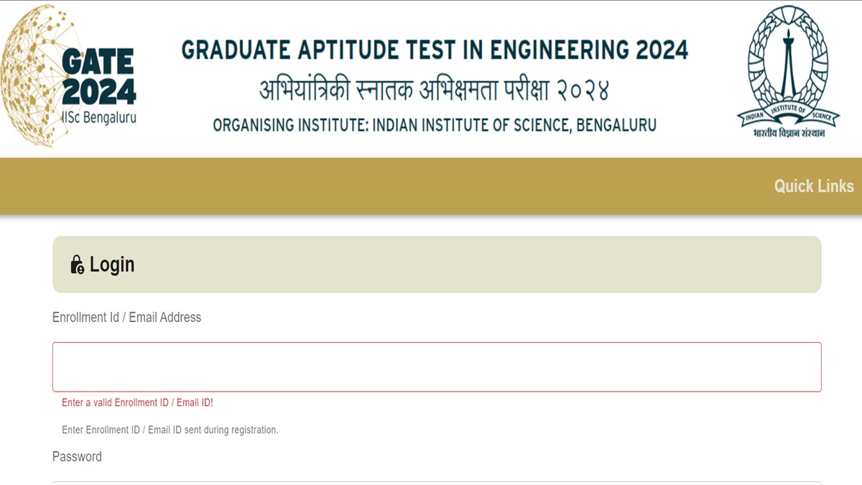This screenshot has height=485, width=862.
Task: Click the Enrollment Id / Email Address label
Action: point(126,318)
